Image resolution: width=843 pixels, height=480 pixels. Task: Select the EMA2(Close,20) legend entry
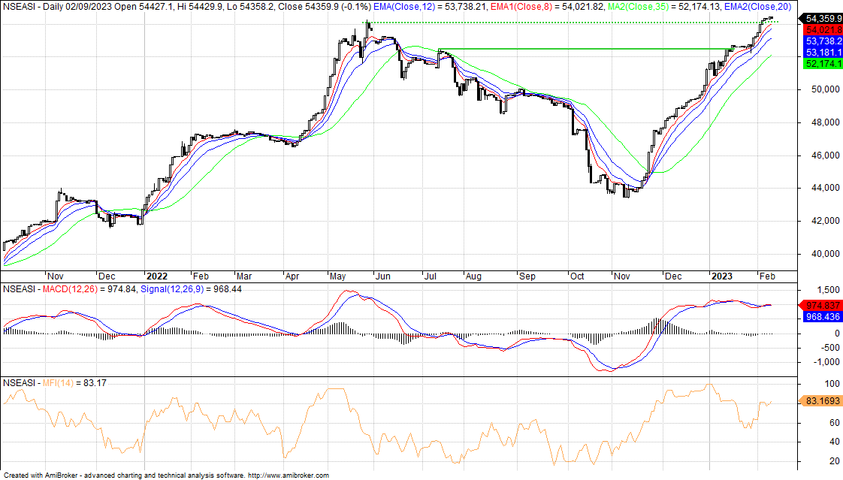tap(757, 7)
